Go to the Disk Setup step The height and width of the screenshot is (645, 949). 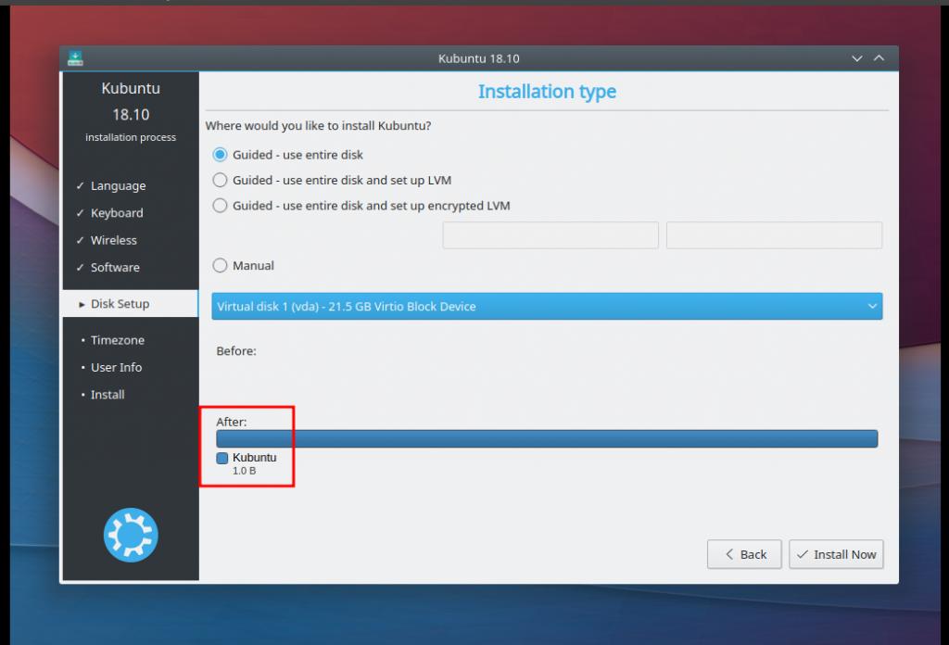click(120, 304)
